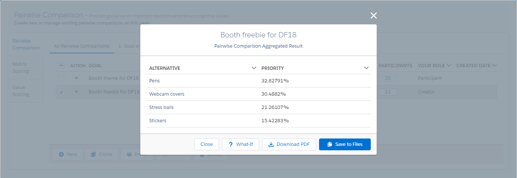Open the Matrix Scoring side tab

[x=26, y=68]
